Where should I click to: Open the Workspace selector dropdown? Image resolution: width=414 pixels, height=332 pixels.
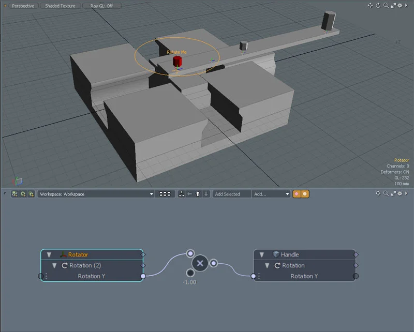click(93, 194)
